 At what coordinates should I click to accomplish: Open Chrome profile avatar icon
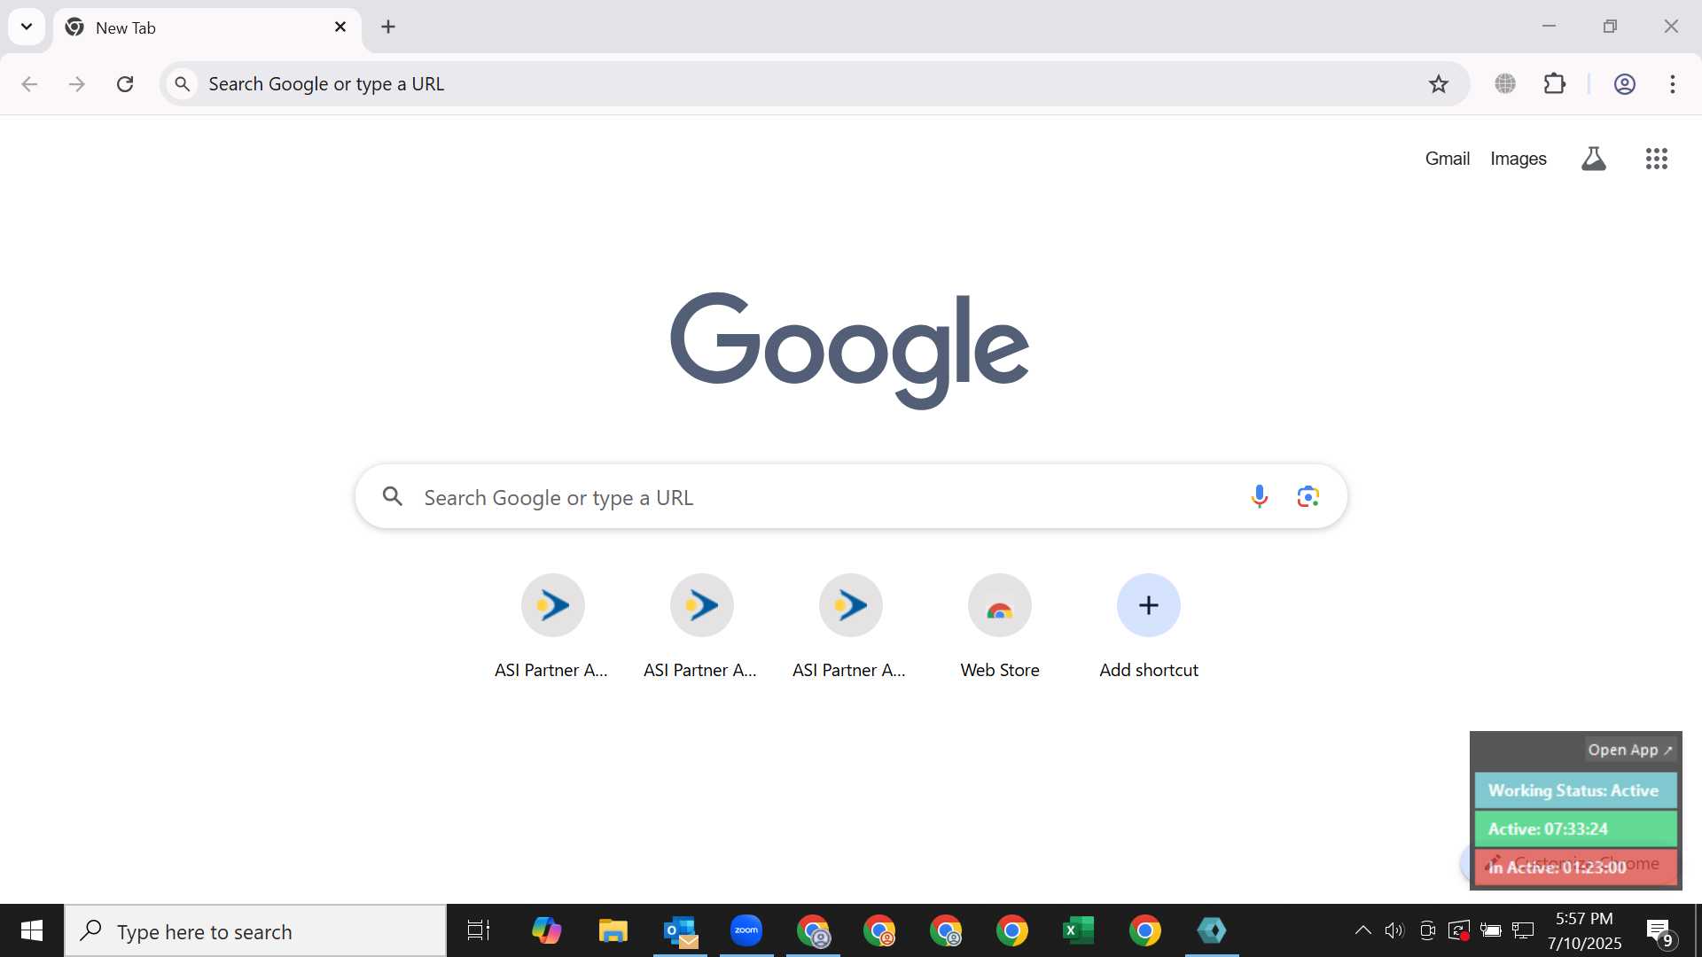pyautogui.click(x=1624, y=84)
